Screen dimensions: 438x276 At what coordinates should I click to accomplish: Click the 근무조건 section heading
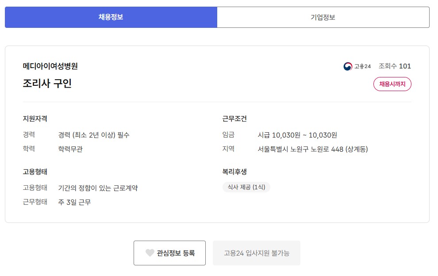234,119
